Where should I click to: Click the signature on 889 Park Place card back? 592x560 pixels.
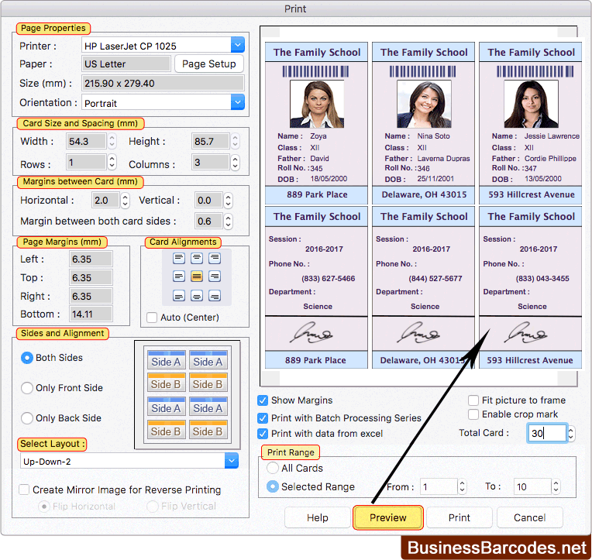click(x=311, y=333)
